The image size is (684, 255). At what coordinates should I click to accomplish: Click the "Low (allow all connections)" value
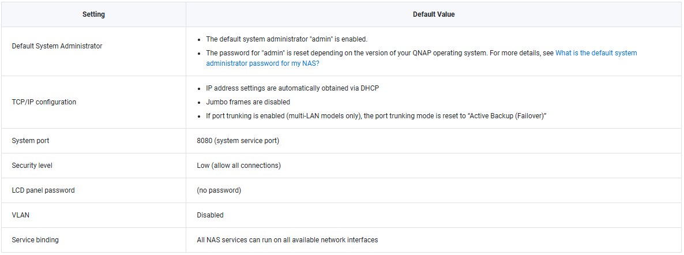click(239, 166)
